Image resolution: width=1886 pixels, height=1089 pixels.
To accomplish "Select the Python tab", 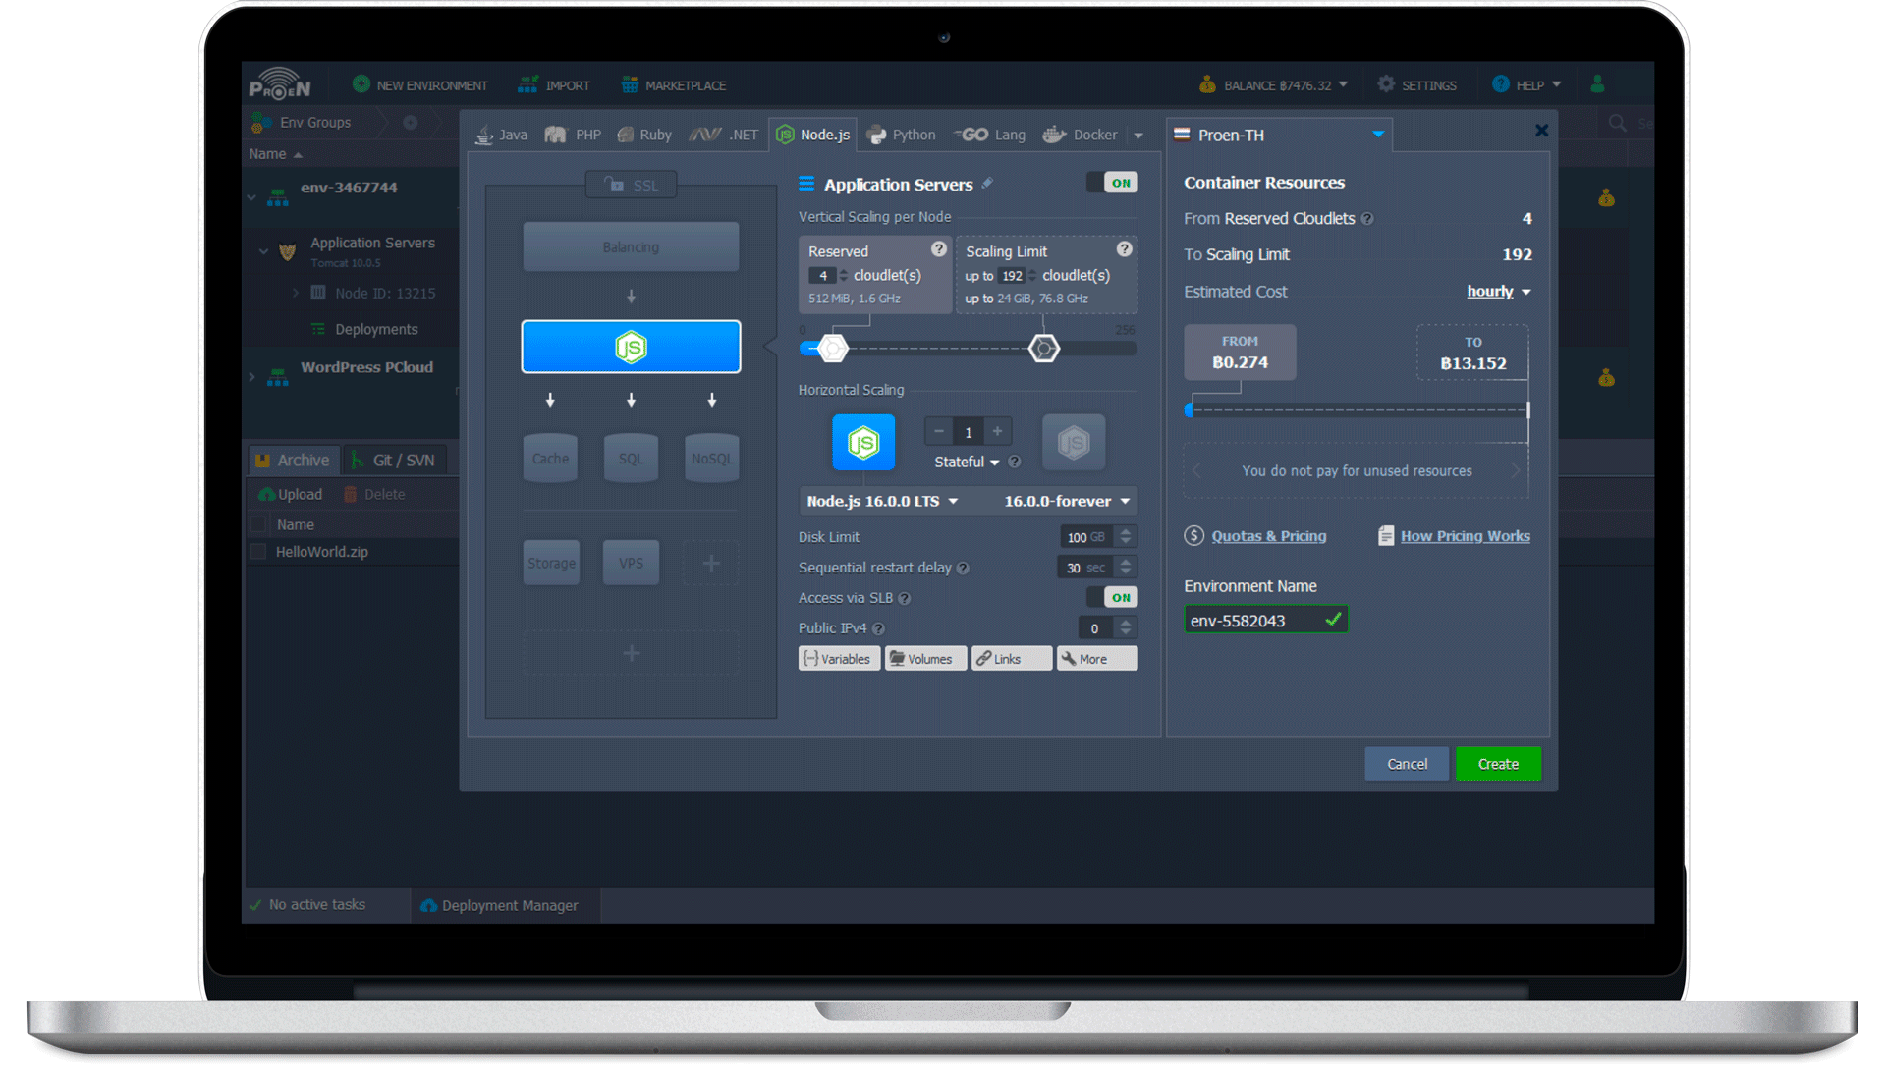I will click(x=902, y=135).
